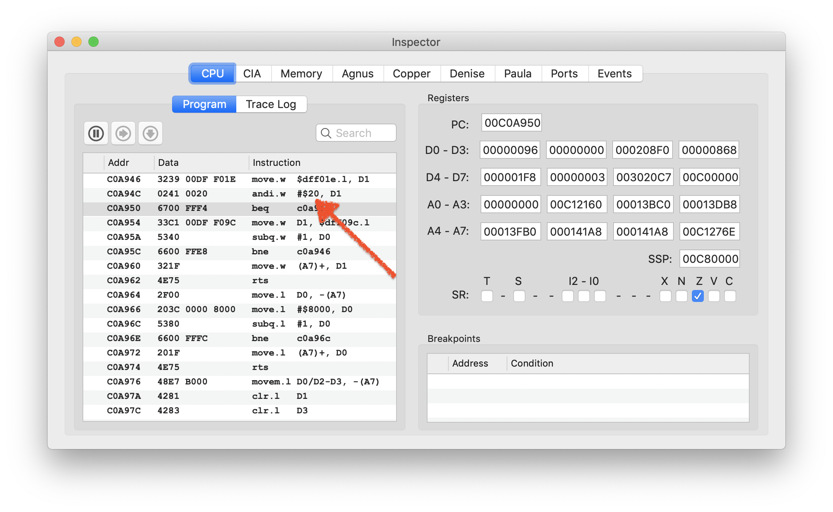
Task: Toggle the N negative flag checkbox
Action: 681,296
